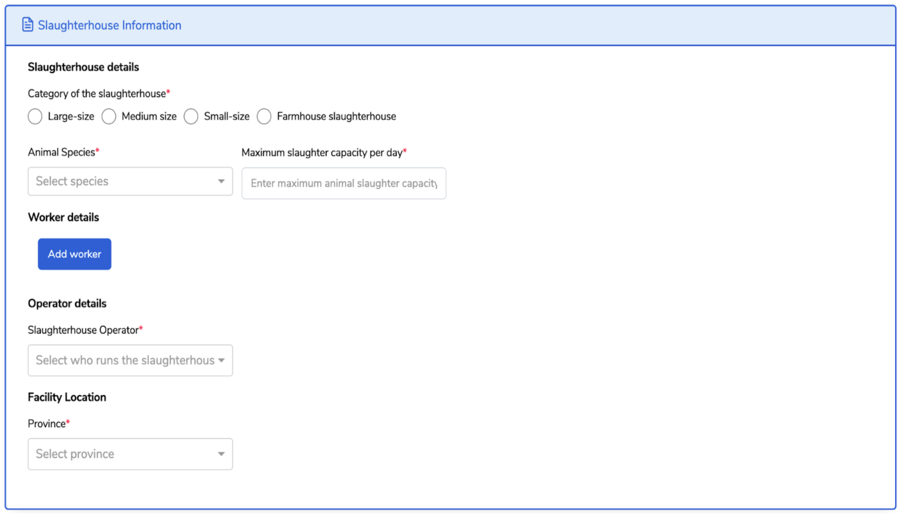This screenshot has height=514, width=902.
Task: Click the Animal Species field label
Action: (62, 152)
